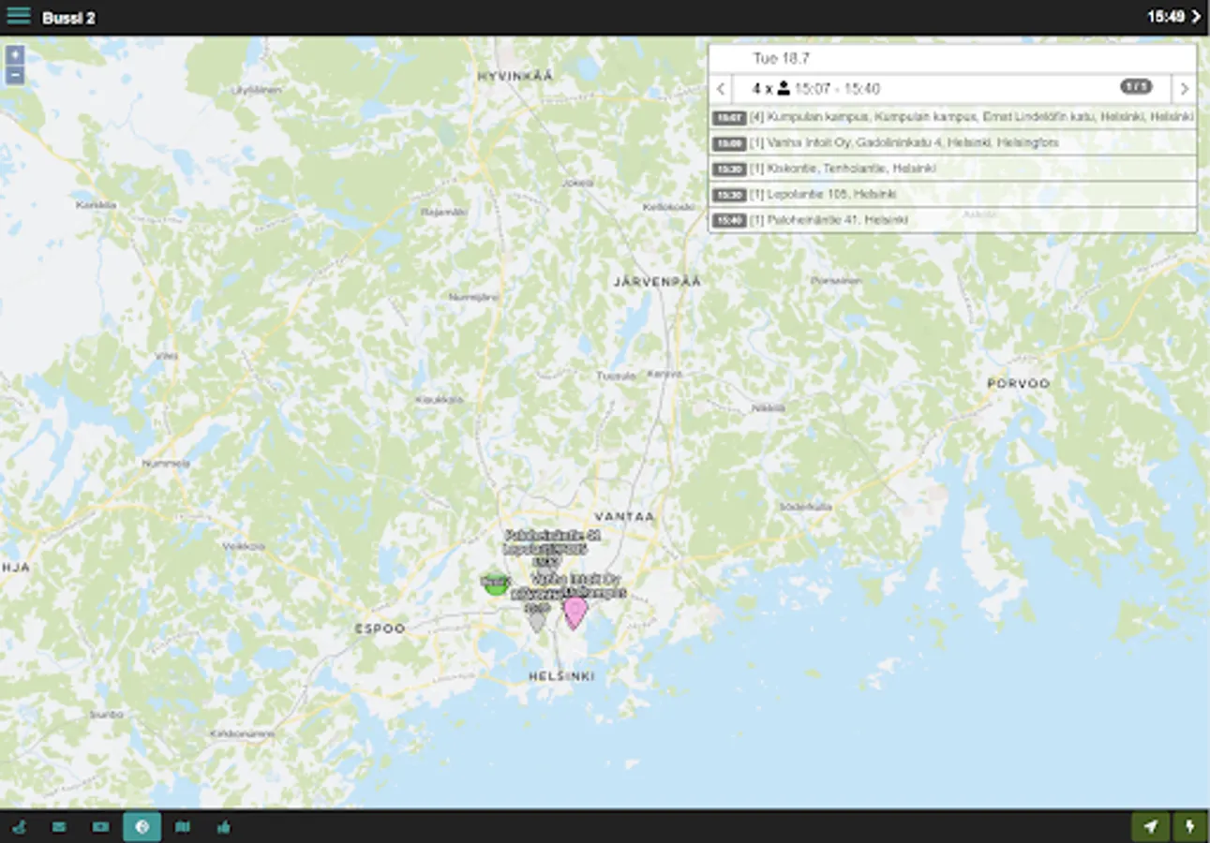Image resolution: width=1210 pixels, height=843 pixels.
Task: Click the Bussi 2 title in top bar
Action: [x=68, y=18]
